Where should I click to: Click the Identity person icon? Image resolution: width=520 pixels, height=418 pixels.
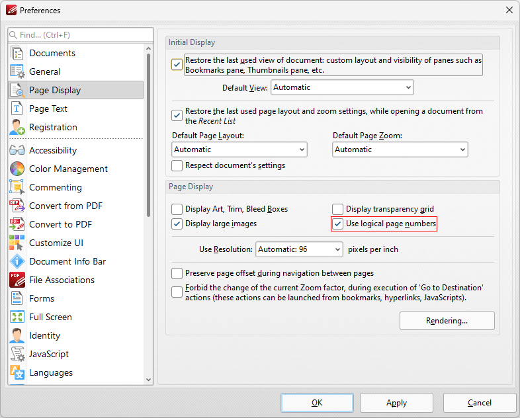[17, 335]
